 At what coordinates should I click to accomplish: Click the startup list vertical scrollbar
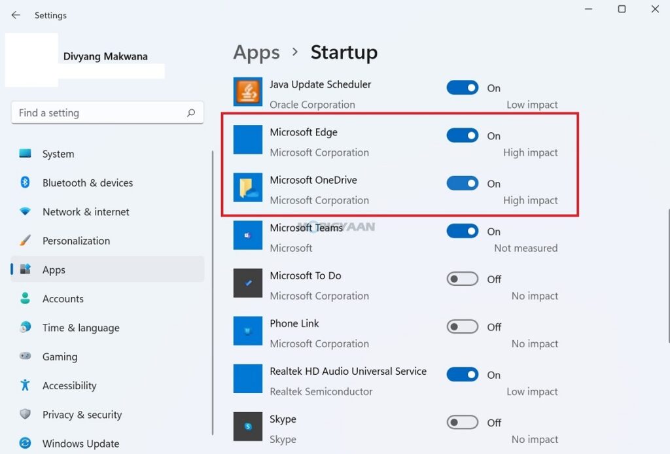pyautogui.click(x=668, y=275)
